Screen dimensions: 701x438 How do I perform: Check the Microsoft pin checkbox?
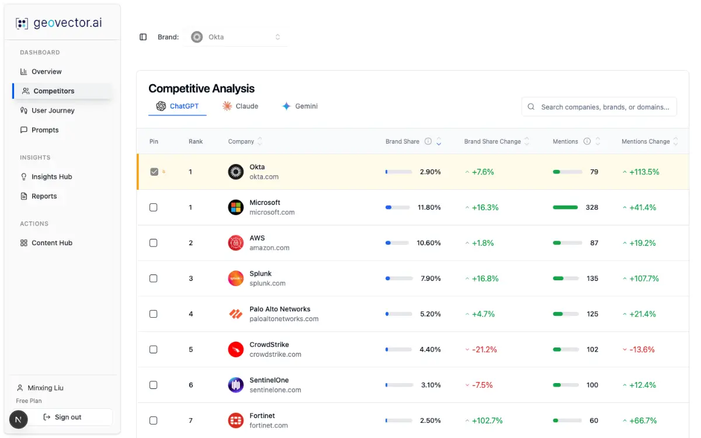(x=154, y=207)
